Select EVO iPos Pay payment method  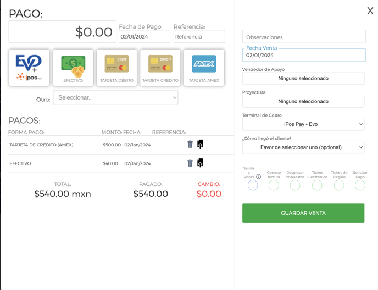(29, 68)
